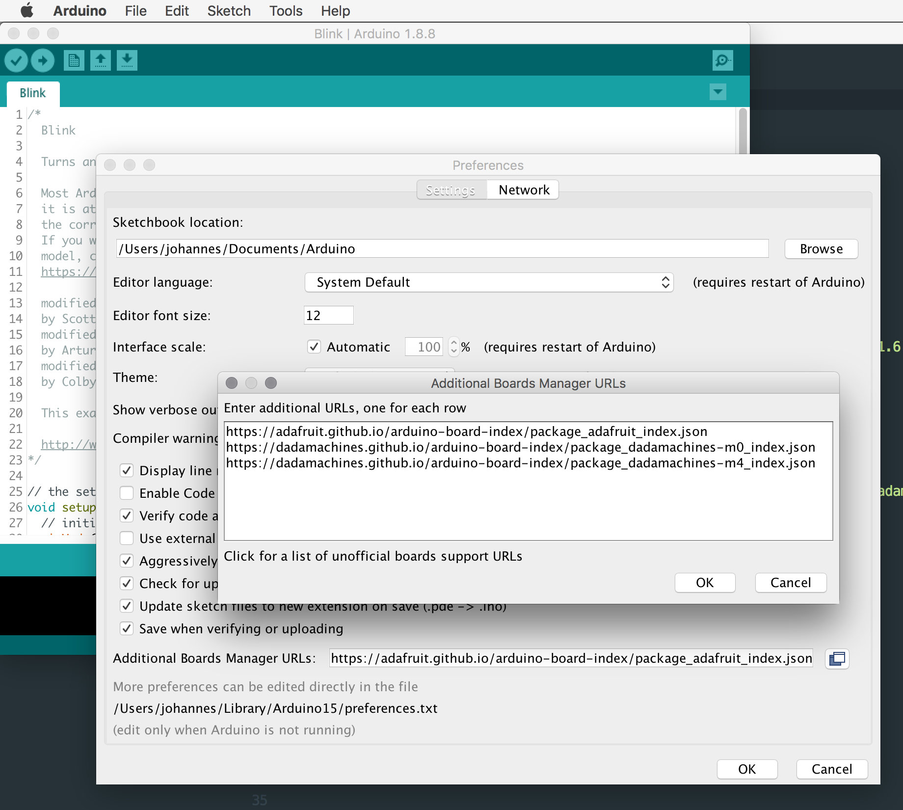This screenshot has height=810, width=903.
Task: Click the editor vertical scrollbar in Blink window
Action: click(743, 132)
